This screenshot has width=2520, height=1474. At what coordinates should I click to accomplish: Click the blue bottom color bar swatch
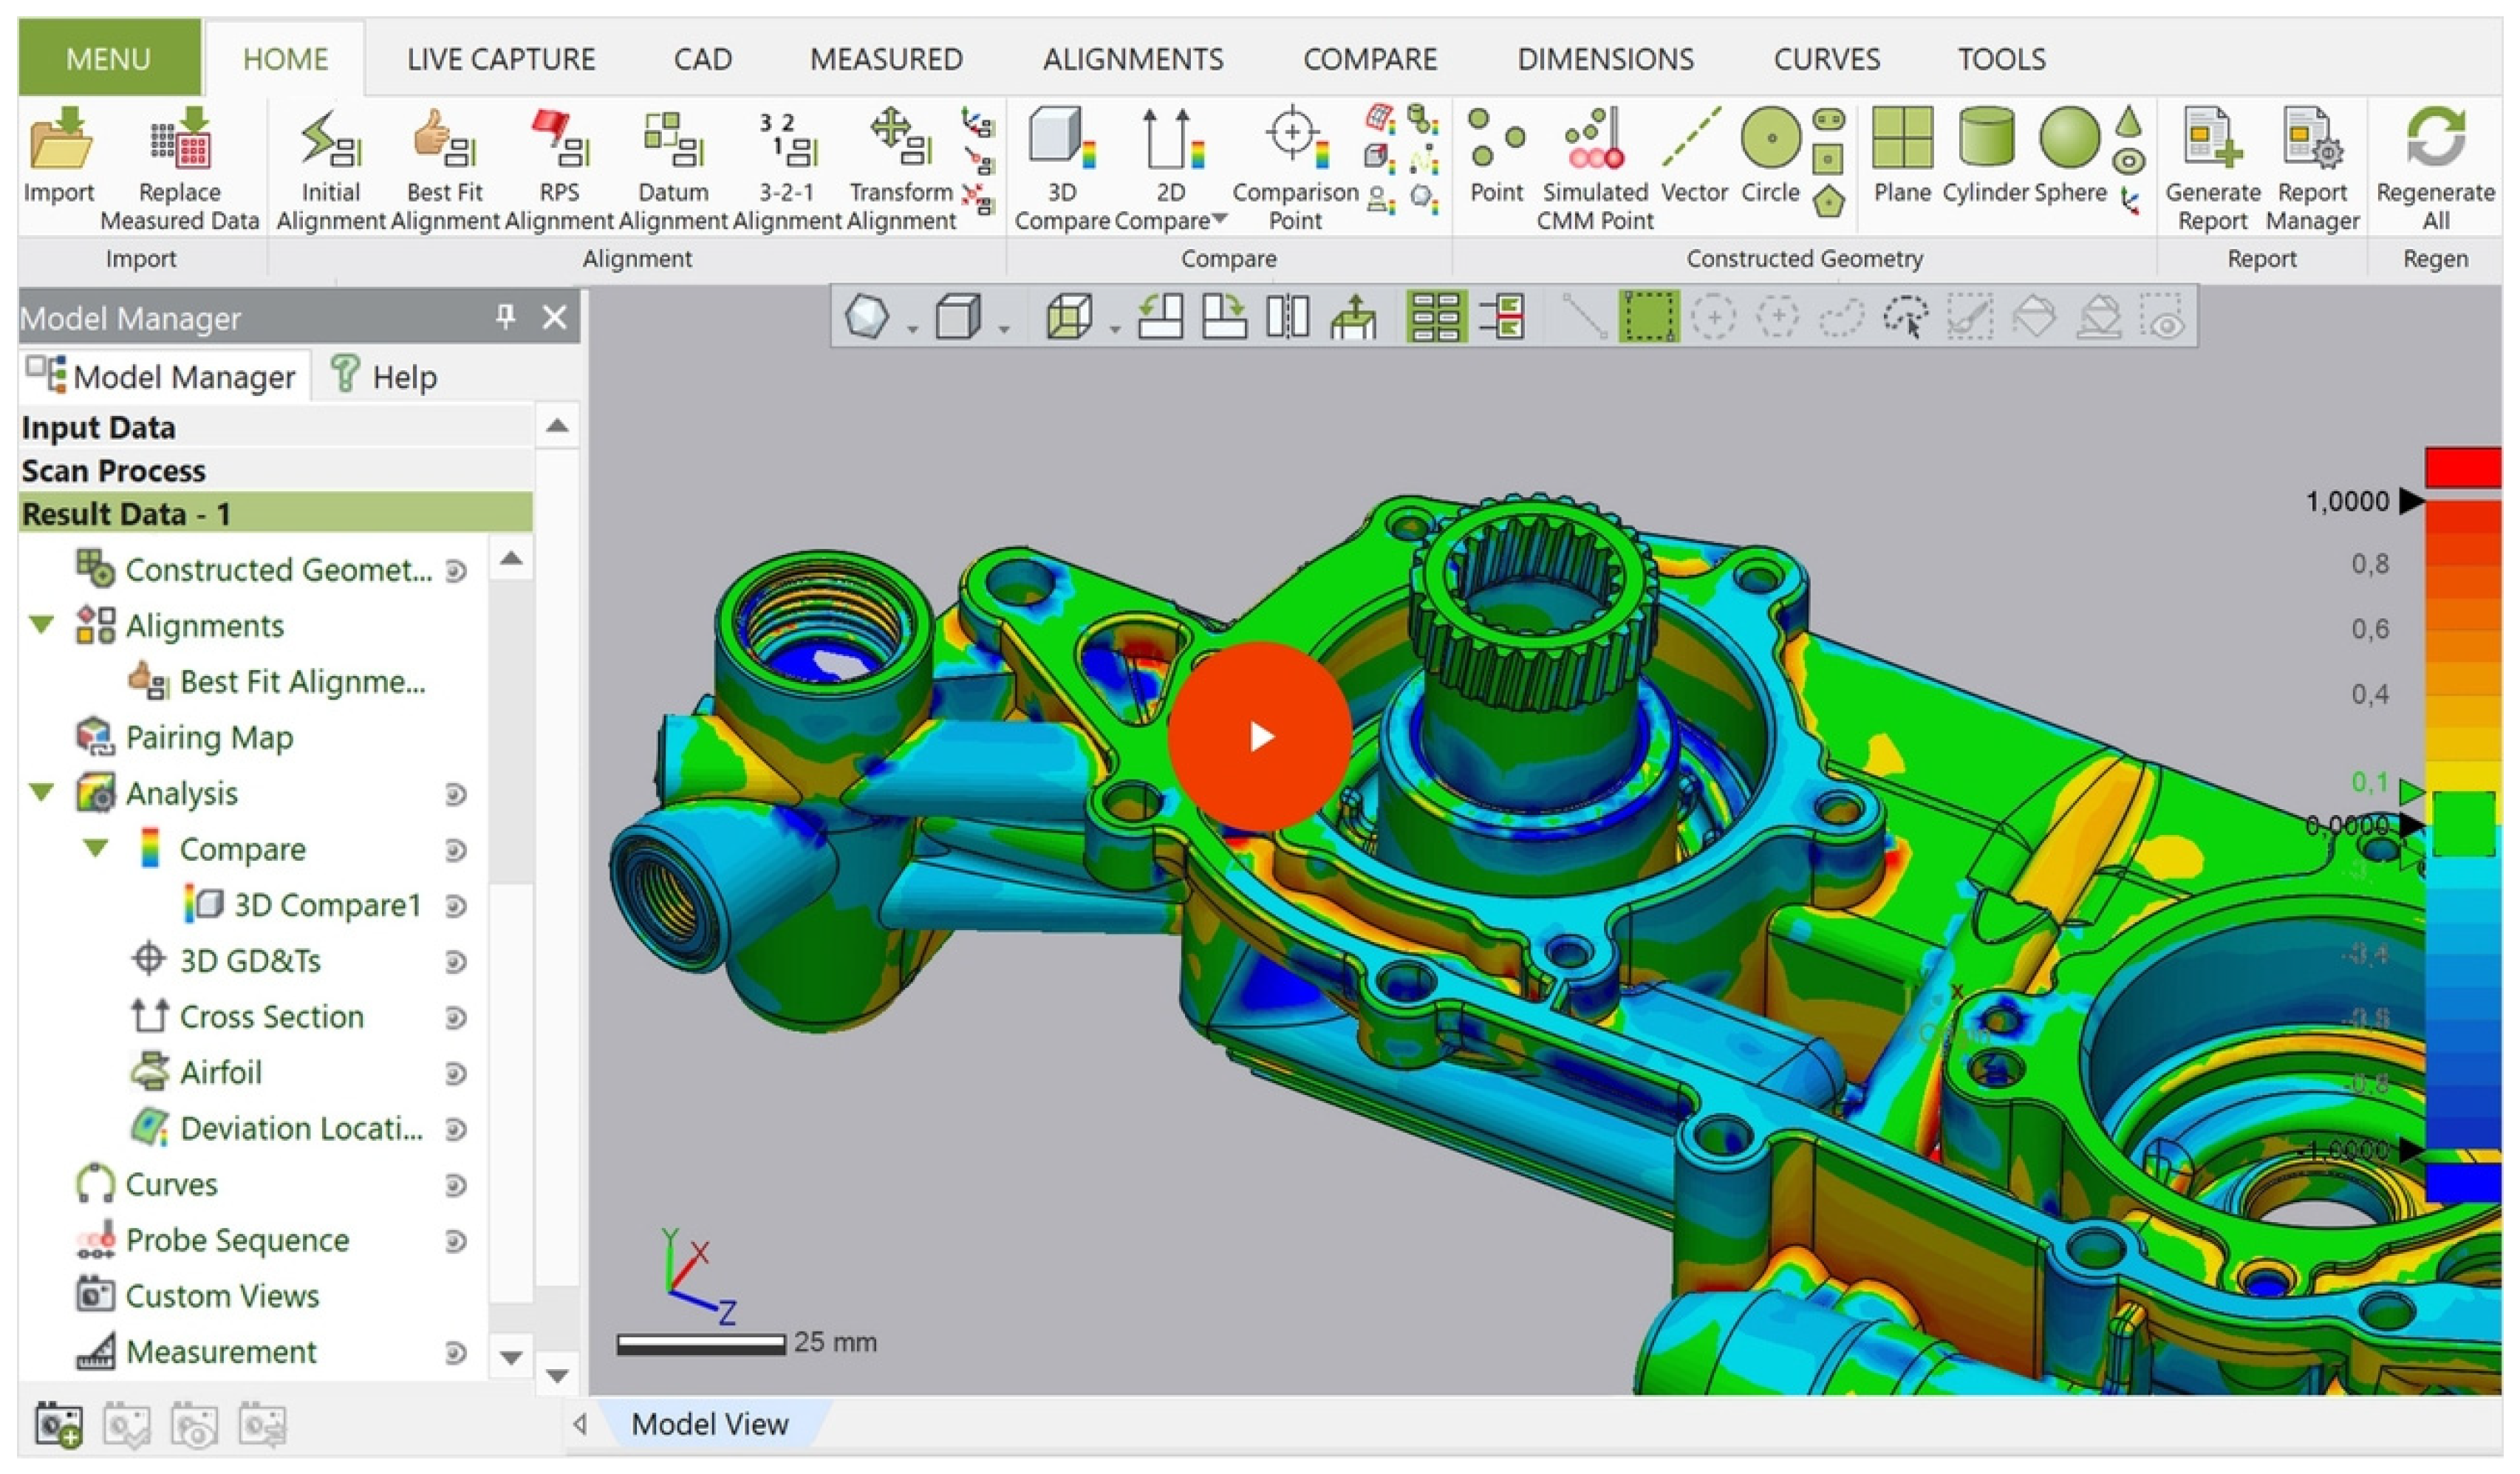(x=2462, y=1183)
